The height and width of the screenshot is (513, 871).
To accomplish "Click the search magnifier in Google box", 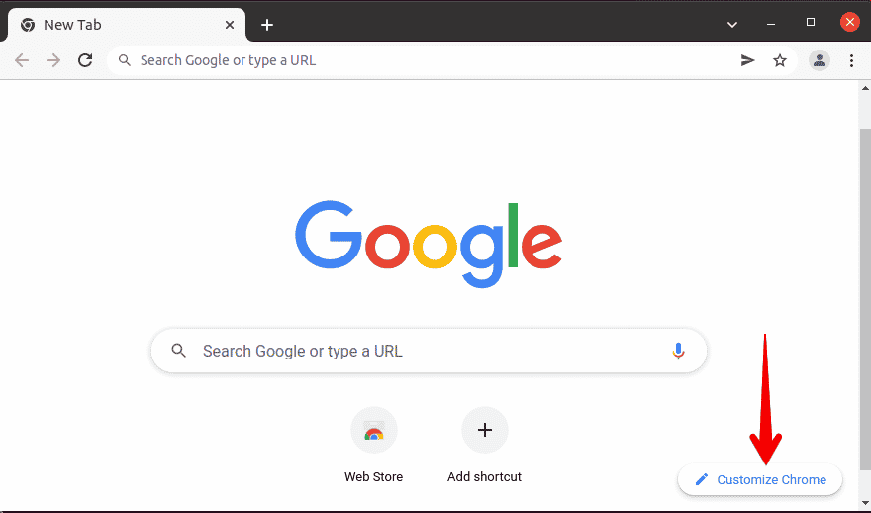I will 179,351.
